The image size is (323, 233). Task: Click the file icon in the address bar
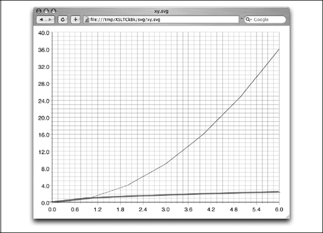click(87, 20)
